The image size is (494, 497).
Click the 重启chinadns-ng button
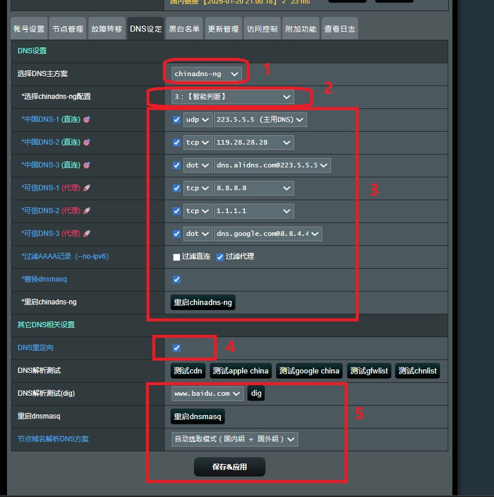[x=203, y=303]
